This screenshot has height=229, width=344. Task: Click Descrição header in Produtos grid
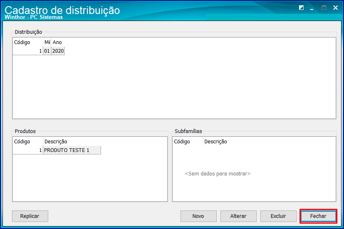coord(72,142)
